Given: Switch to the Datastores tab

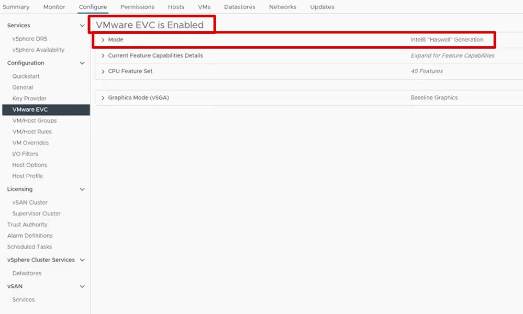Looking at the screenshot, I should [x=239, y=7].
